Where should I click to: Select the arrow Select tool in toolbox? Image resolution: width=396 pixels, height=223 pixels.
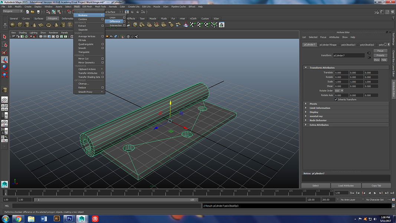click(4, 37)
